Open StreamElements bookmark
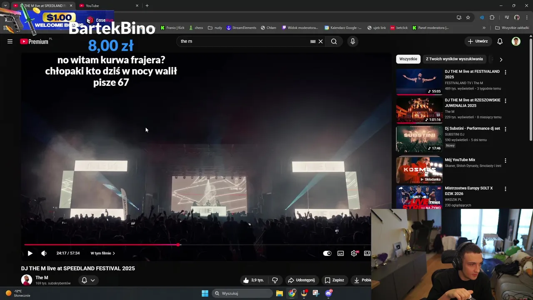This screenshot has width=533, height=300. tap(241, 28)
